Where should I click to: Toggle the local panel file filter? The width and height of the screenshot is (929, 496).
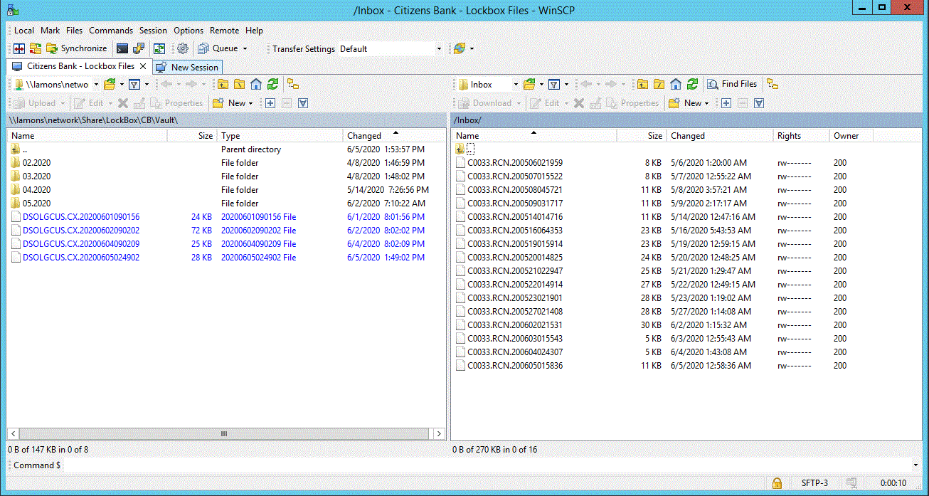click(134, 84)
